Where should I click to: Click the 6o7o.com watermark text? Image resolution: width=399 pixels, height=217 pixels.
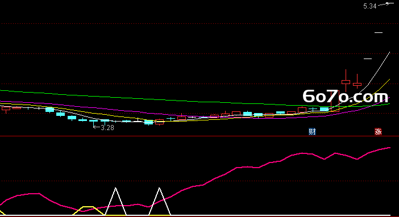(346, 97)
